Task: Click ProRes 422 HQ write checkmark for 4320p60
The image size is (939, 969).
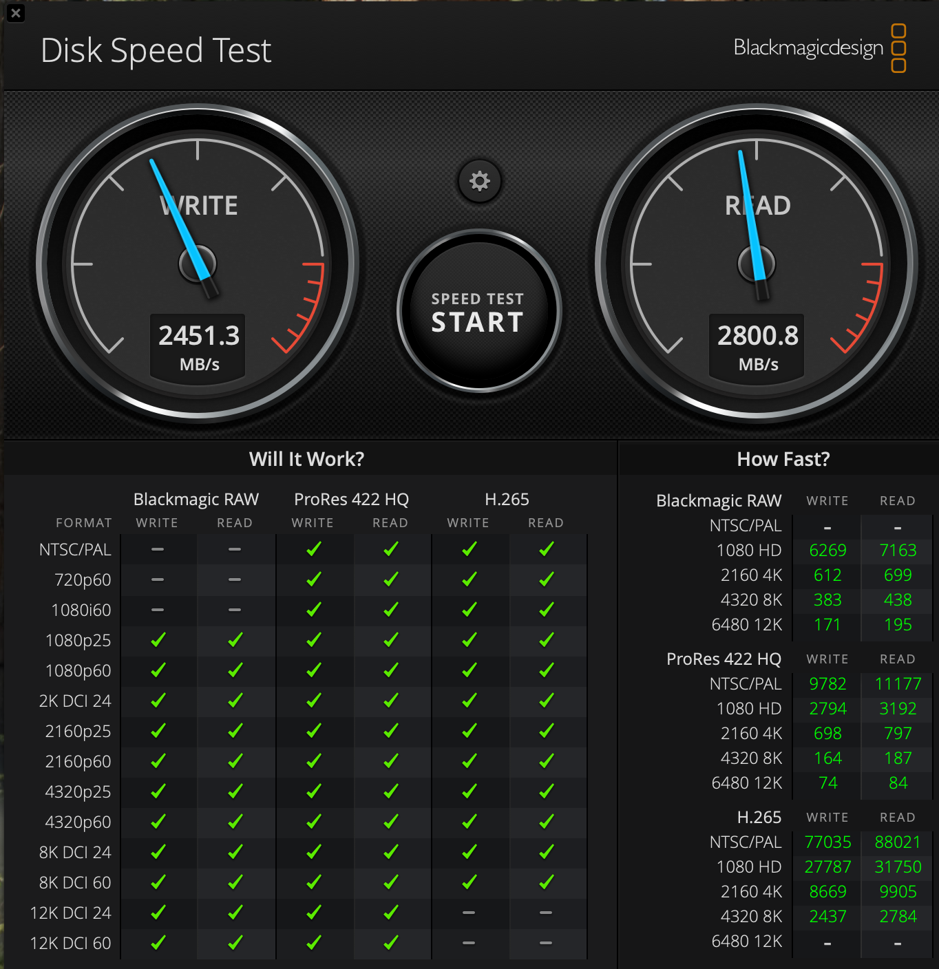Action: pos(314,822)
